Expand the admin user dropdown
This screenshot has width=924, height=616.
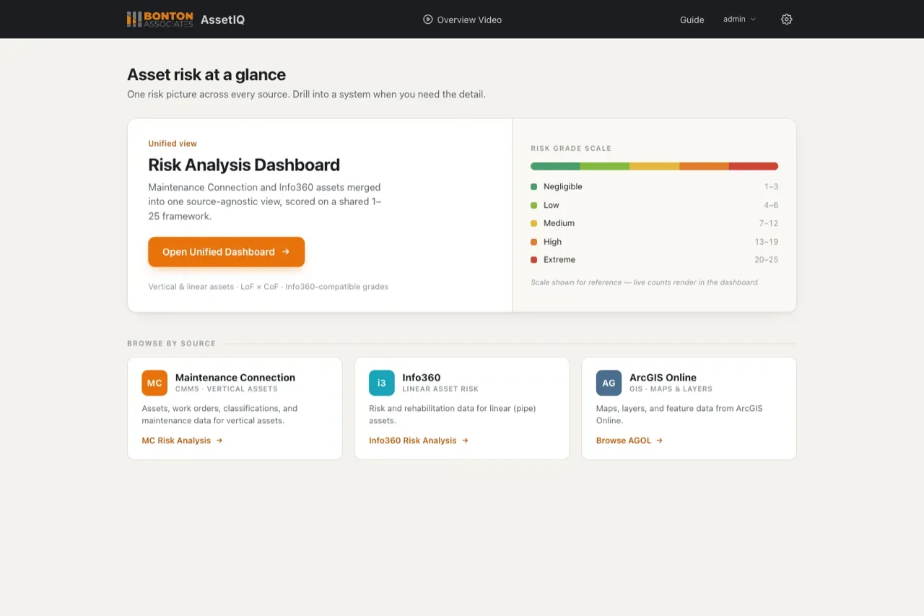pyautogui.click(x=740, y=19)
